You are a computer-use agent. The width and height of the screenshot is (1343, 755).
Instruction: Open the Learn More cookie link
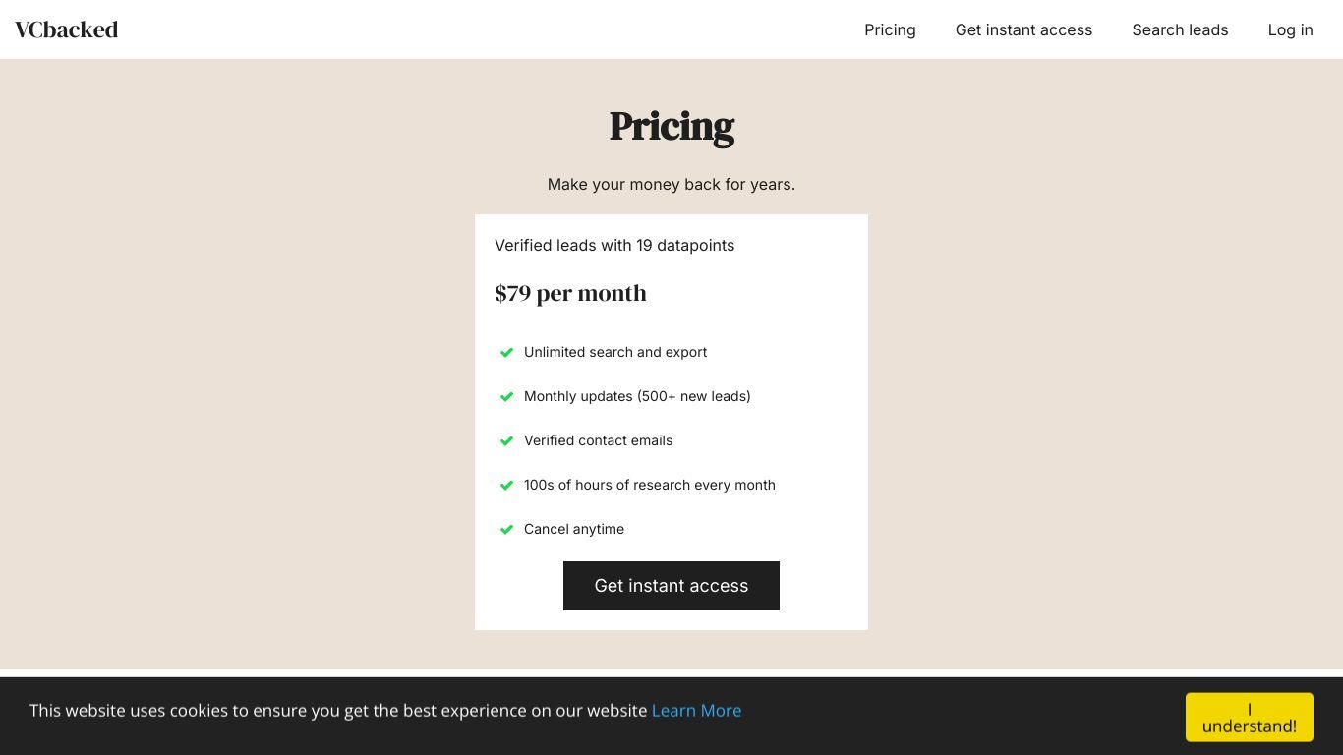[696, 710]
